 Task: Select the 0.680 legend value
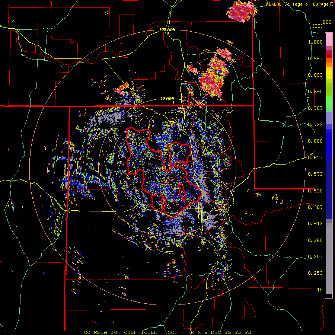[315, 141]
